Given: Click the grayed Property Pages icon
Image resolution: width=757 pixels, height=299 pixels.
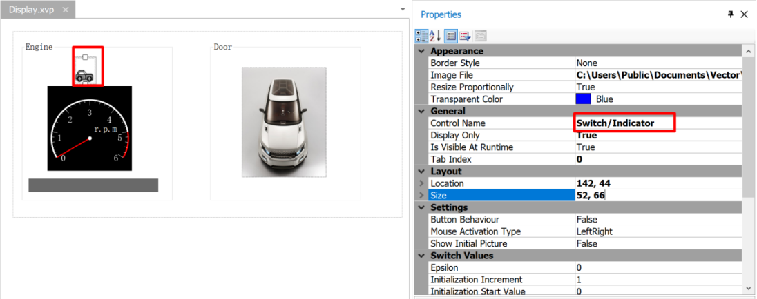Looking at the screenshot, I should click(480, 36).
